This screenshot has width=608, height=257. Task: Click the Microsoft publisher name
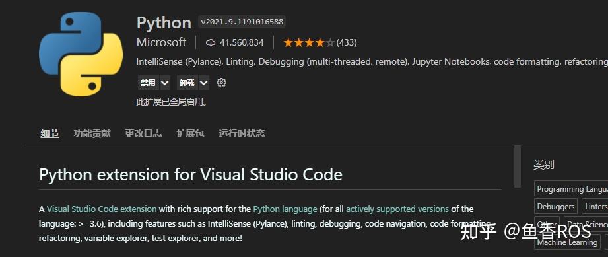point(161,42)
